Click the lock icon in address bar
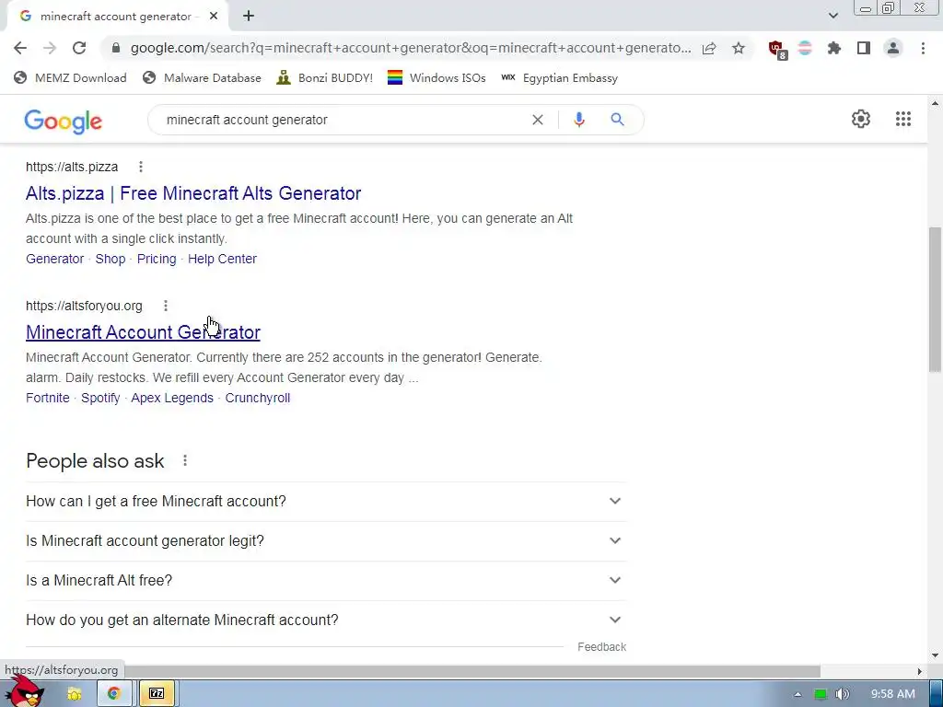The width and height of the screenshot is (943, 707). (x=116, y=48)
